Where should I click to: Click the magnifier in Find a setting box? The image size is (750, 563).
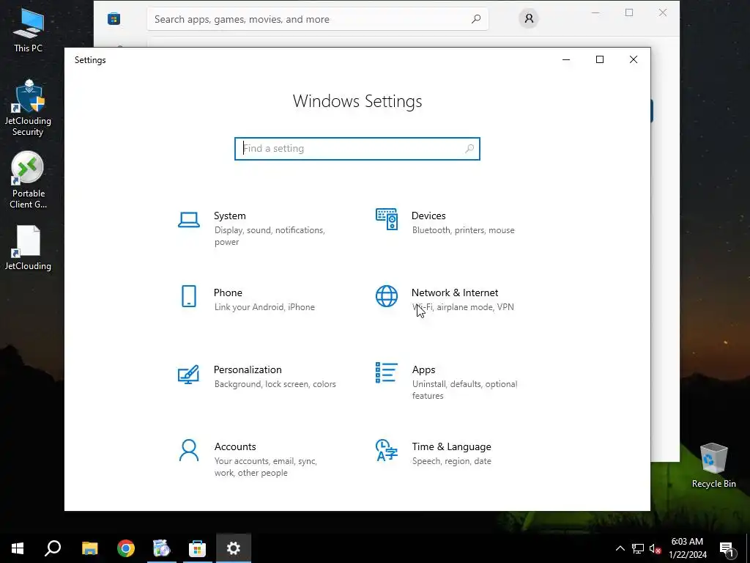[x=469, y=149]
